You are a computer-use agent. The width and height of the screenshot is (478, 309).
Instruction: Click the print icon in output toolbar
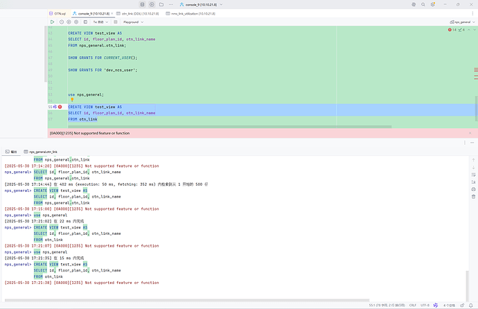[473, 189]
